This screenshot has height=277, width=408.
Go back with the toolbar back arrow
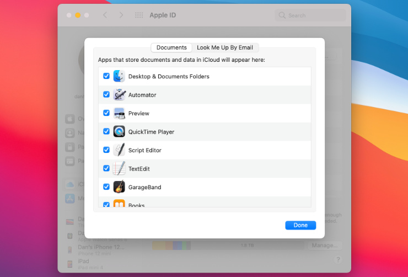pyautogui.click(x=105, y=15)
